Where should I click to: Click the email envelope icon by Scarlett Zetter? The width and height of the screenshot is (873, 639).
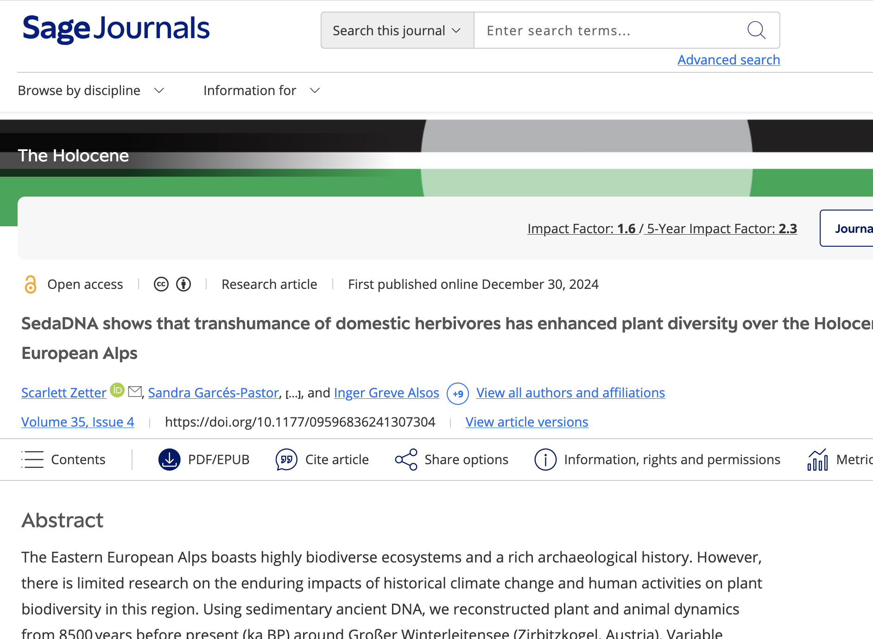point(135,392)
